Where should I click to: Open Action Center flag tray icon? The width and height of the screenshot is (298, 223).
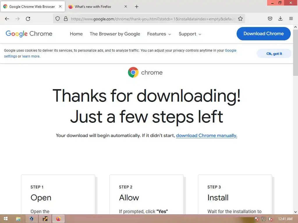coord(257,219)
